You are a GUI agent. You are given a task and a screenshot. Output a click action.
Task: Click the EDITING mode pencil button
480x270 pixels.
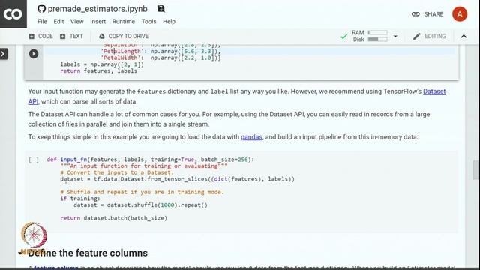click(x=430, y=37)
